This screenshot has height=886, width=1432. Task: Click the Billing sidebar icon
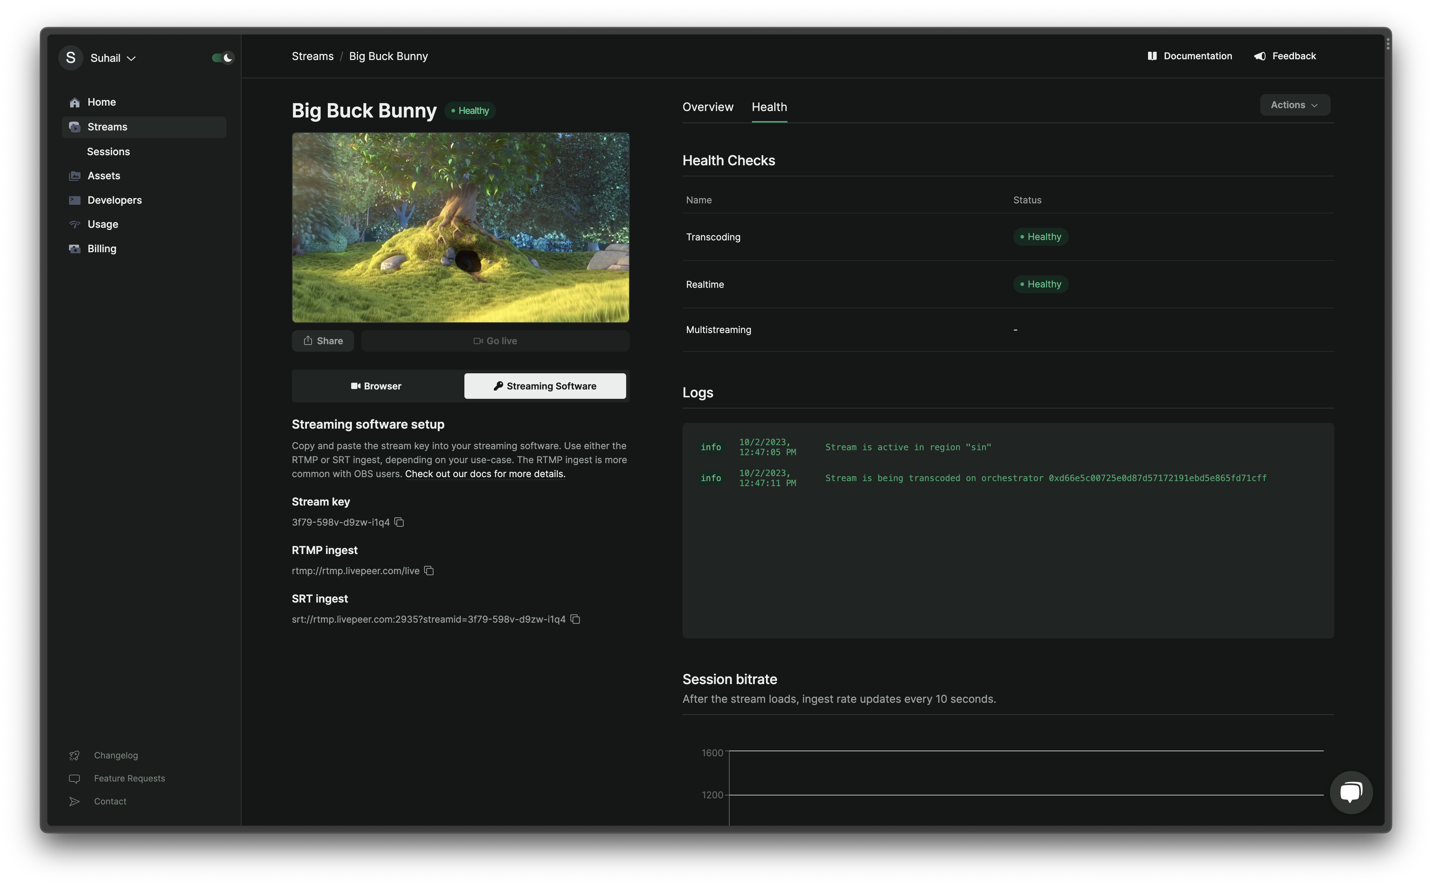click(74, 249)
